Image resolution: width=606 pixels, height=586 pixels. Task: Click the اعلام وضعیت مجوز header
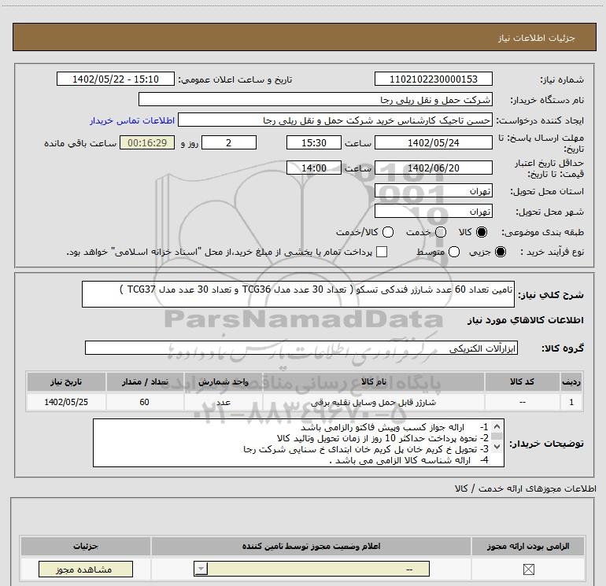point(312,546)
